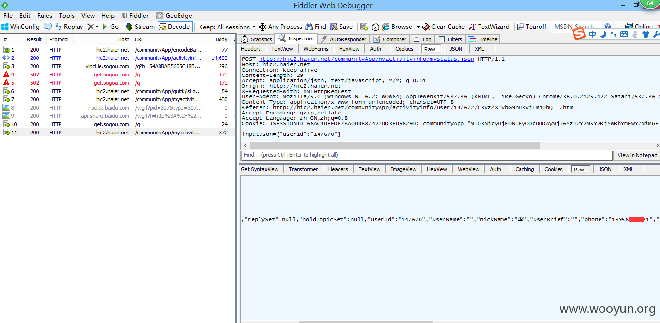Expand the Browse dropdown arrow

tap(418, 27)
